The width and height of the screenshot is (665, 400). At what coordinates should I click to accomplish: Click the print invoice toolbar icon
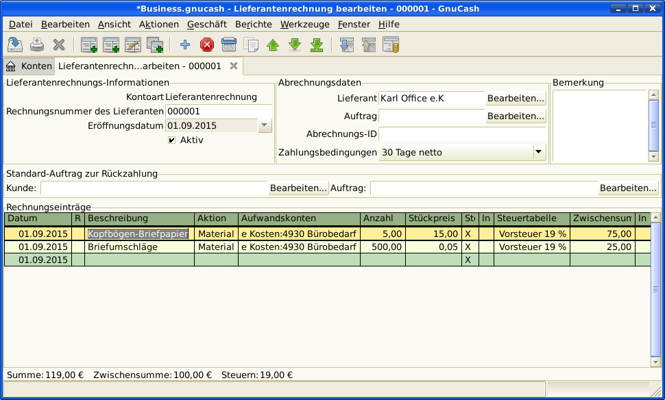(x=37, y=45)
